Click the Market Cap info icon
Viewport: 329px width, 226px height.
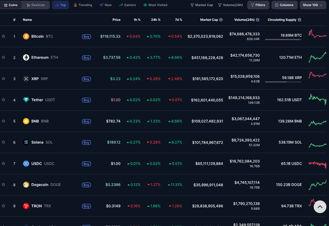221,20
